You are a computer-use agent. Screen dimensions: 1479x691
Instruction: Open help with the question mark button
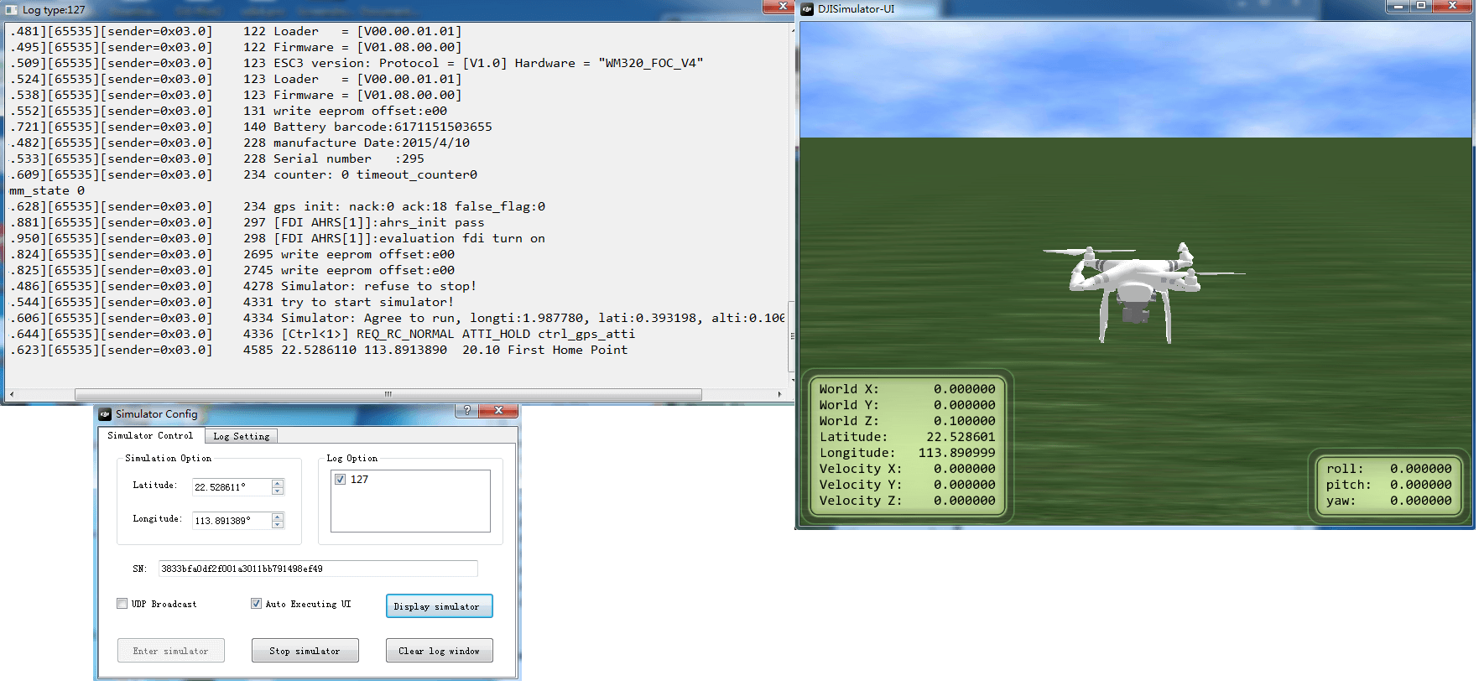point(467,410)
